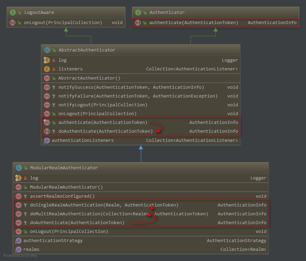Screen dimensions: 306x261
Task: Click the method icon beside notifySuccess
Action: click(47, 87)
